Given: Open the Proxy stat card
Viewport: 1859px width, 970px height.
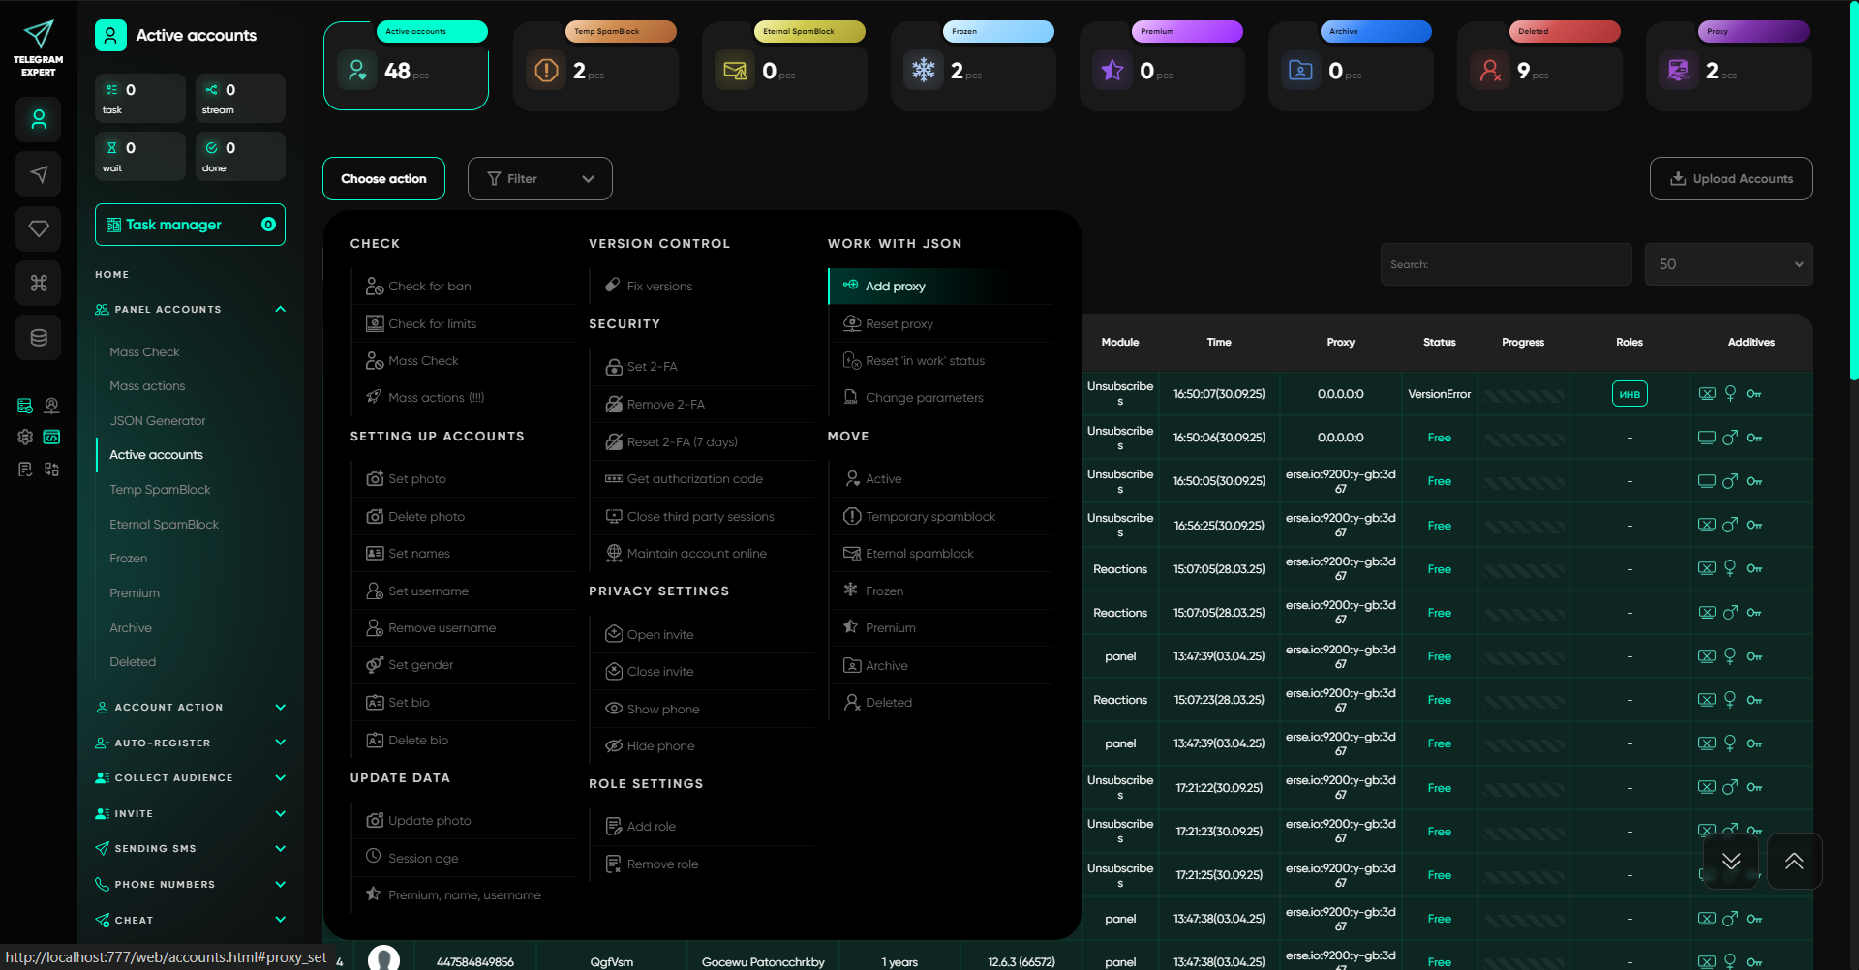Looking at the screenshot, I should pyautogui.click(x=1727, y=66).
